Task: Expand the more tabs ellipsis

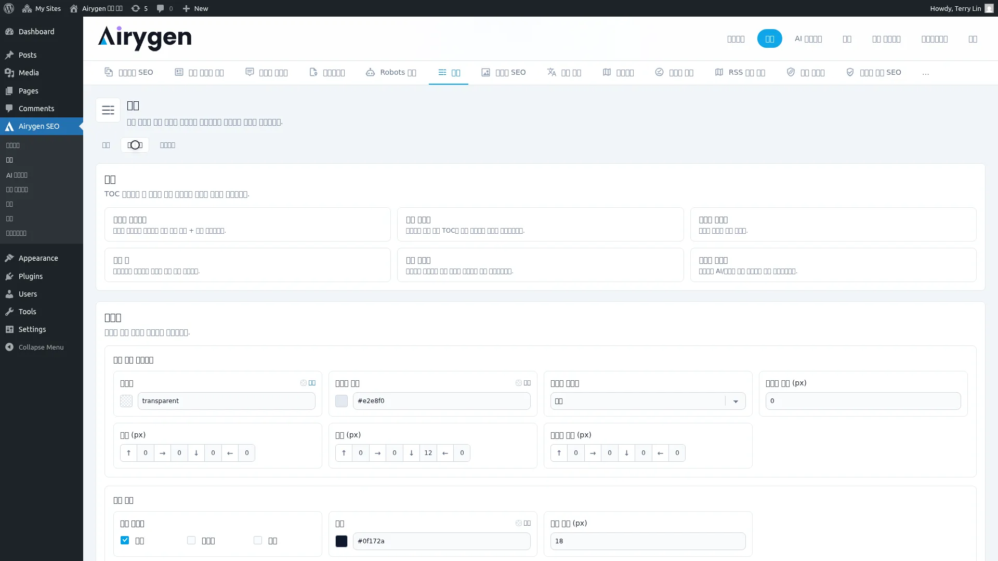Action: pos(925,73)
